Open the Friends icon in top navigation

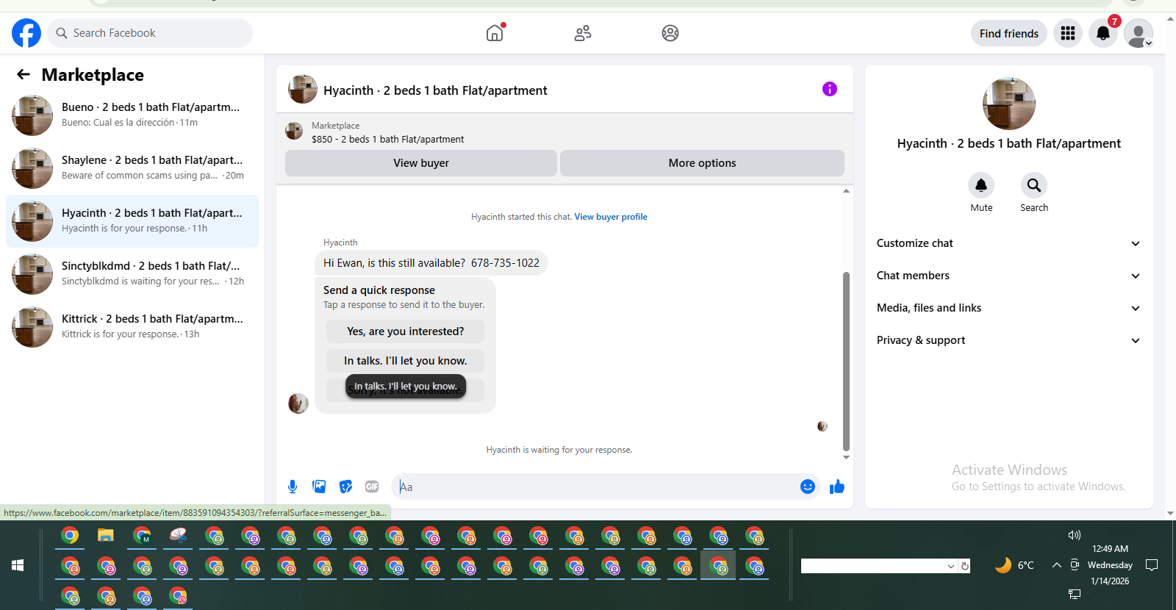point(583,33)
